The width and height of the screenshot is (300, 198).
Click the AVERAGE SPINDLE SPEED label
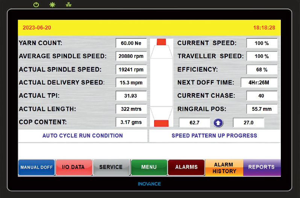(x=62, y=56)
